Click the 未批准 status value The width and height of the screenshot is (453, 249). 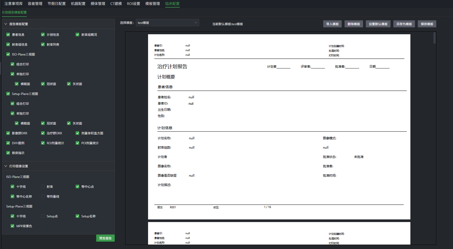359,157
